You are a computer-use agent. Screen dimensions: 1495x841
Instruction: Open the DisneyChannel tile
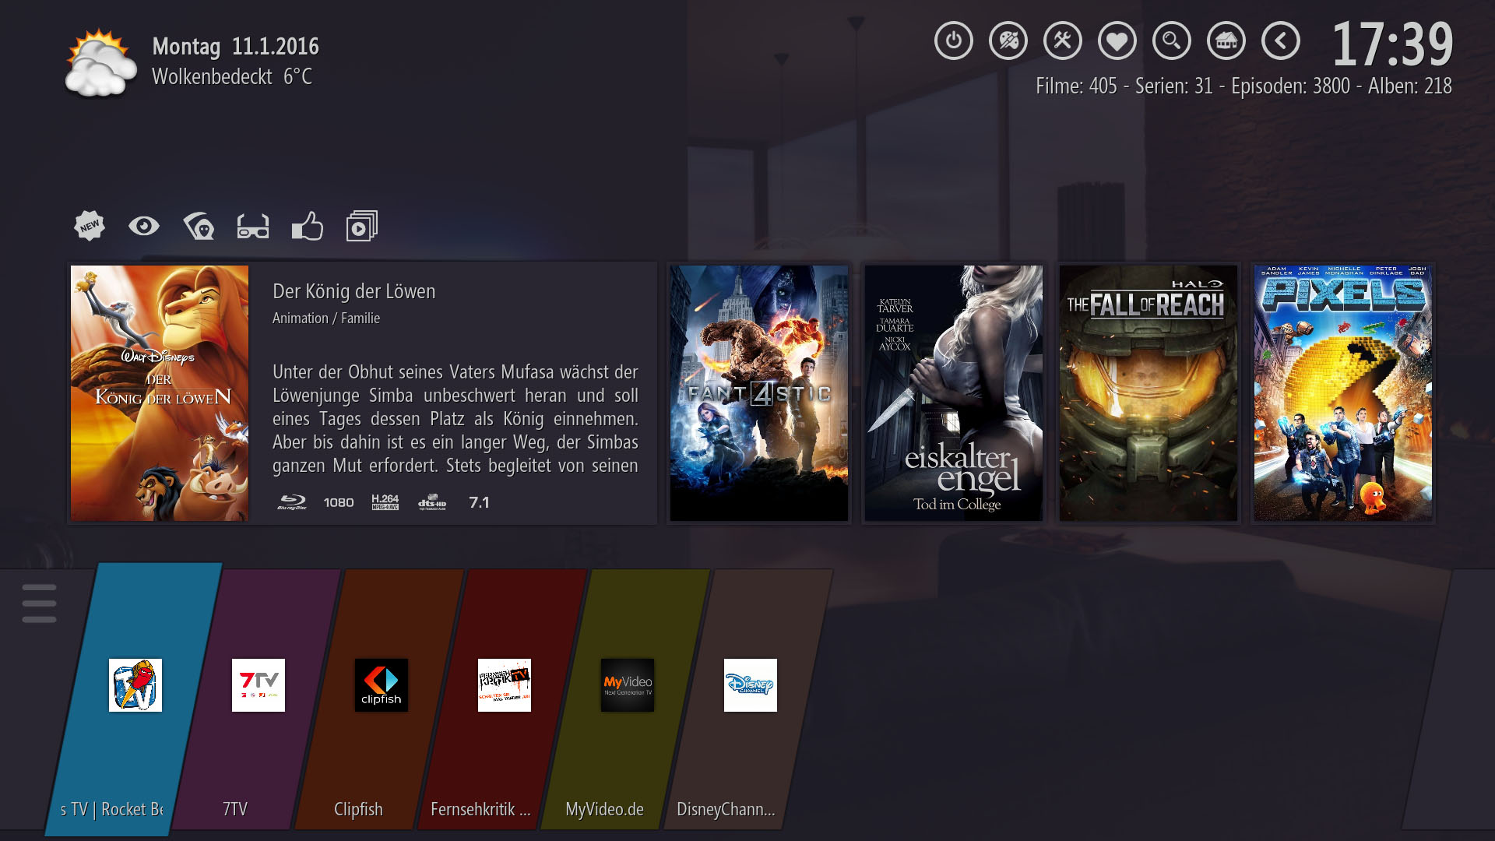point(749,698)
